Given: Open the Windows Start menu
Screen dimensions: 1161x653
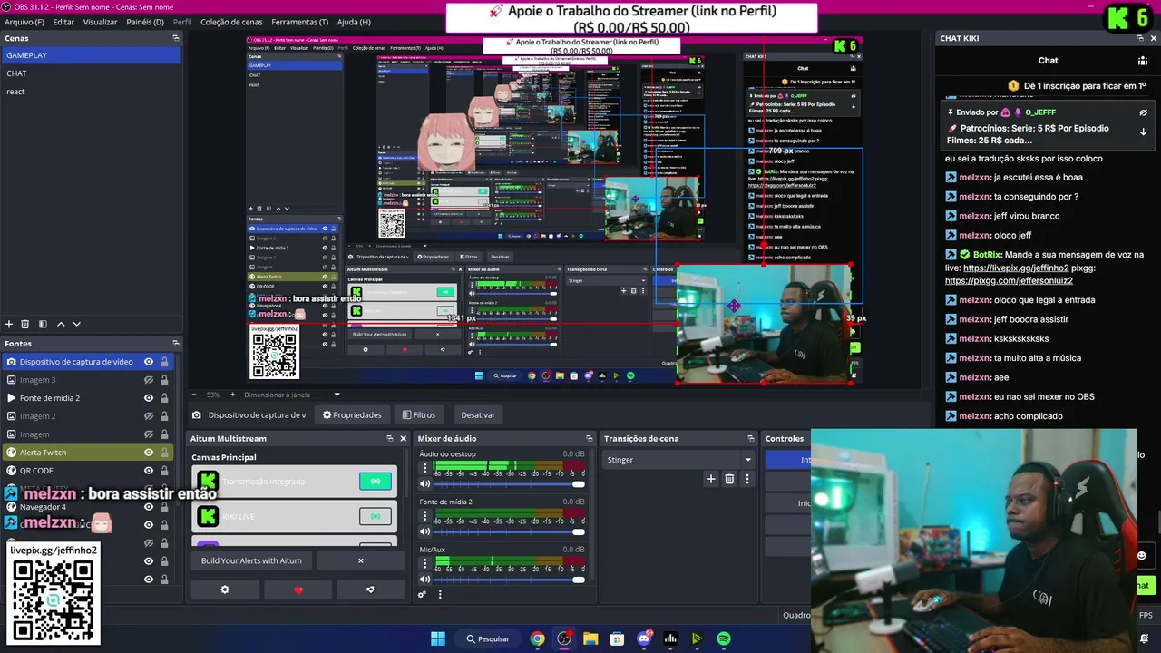Looking at the screenshot, I should click(438, 638).
